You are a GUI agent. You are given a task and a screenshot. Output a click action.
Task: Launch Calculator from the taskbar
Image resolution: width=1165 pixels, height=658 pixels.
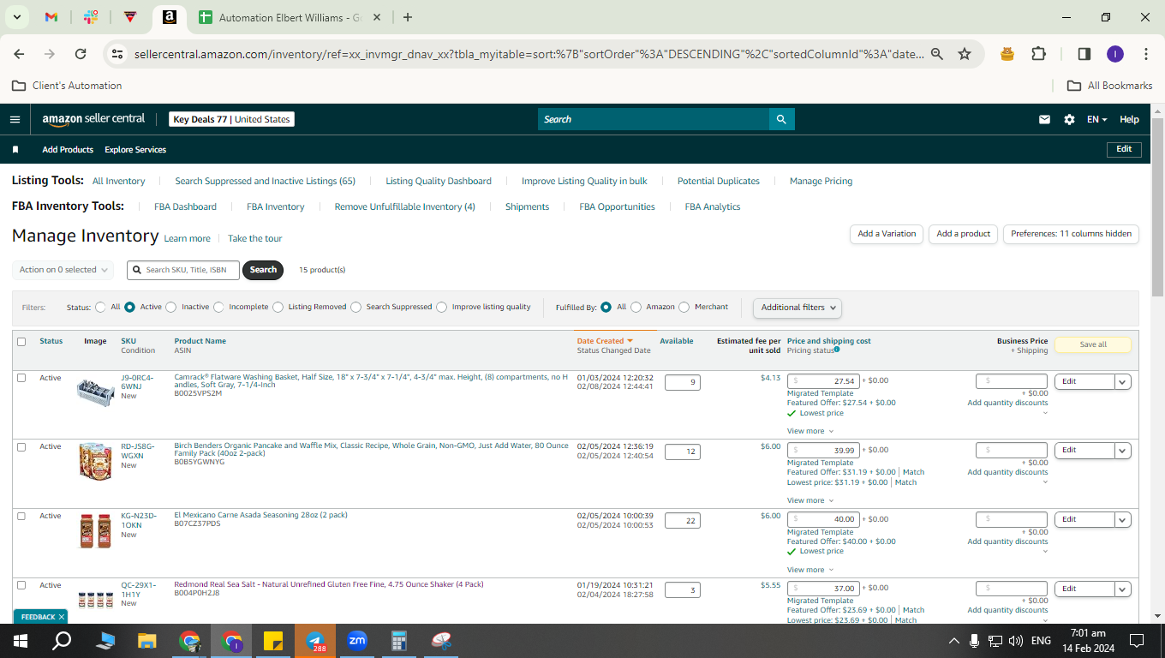click(398, 641)
